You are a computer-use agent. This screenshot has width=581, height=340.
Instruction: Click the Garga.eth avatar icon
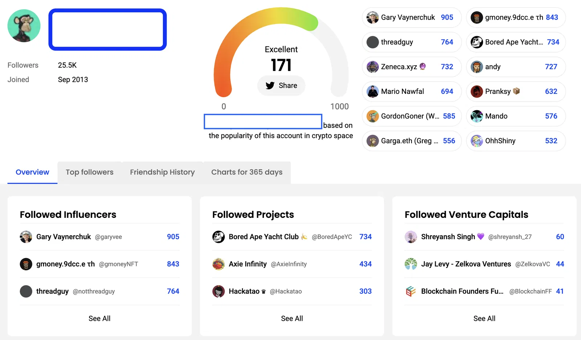pos(373,141)
